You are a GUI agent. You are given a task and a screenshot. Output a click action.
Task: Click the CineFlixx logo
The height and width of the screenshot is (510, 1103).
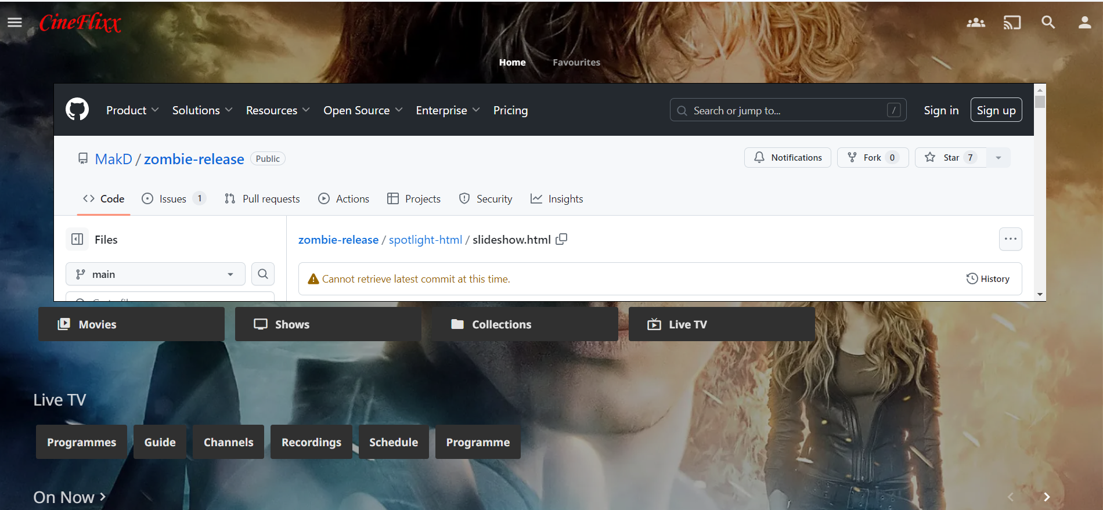[x=80, y=23]
